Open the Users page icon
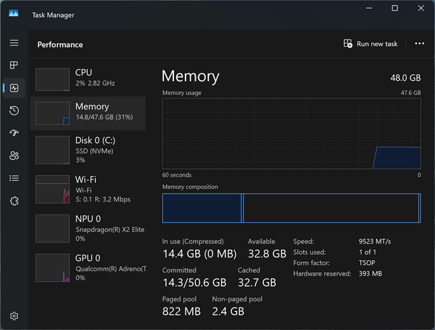The image size is (435, 330). click(x=14, y=155)
